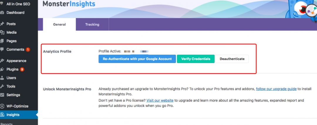This screenshot has width=317, height=125.
Task: Click the Users person icon
Action: tap(2, 78)
